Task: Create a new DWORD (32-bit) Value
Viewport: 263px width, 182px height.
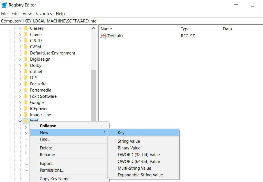Action: (x=143, y=154)
